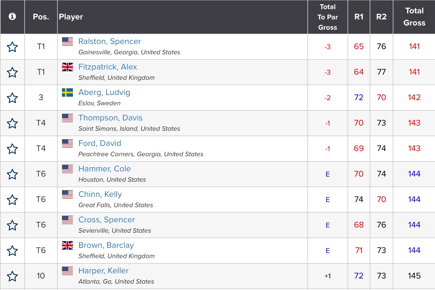Viewport: 435px width, 290px height.
Task: Click the star beside David Ford
Action: click(12, 149)
